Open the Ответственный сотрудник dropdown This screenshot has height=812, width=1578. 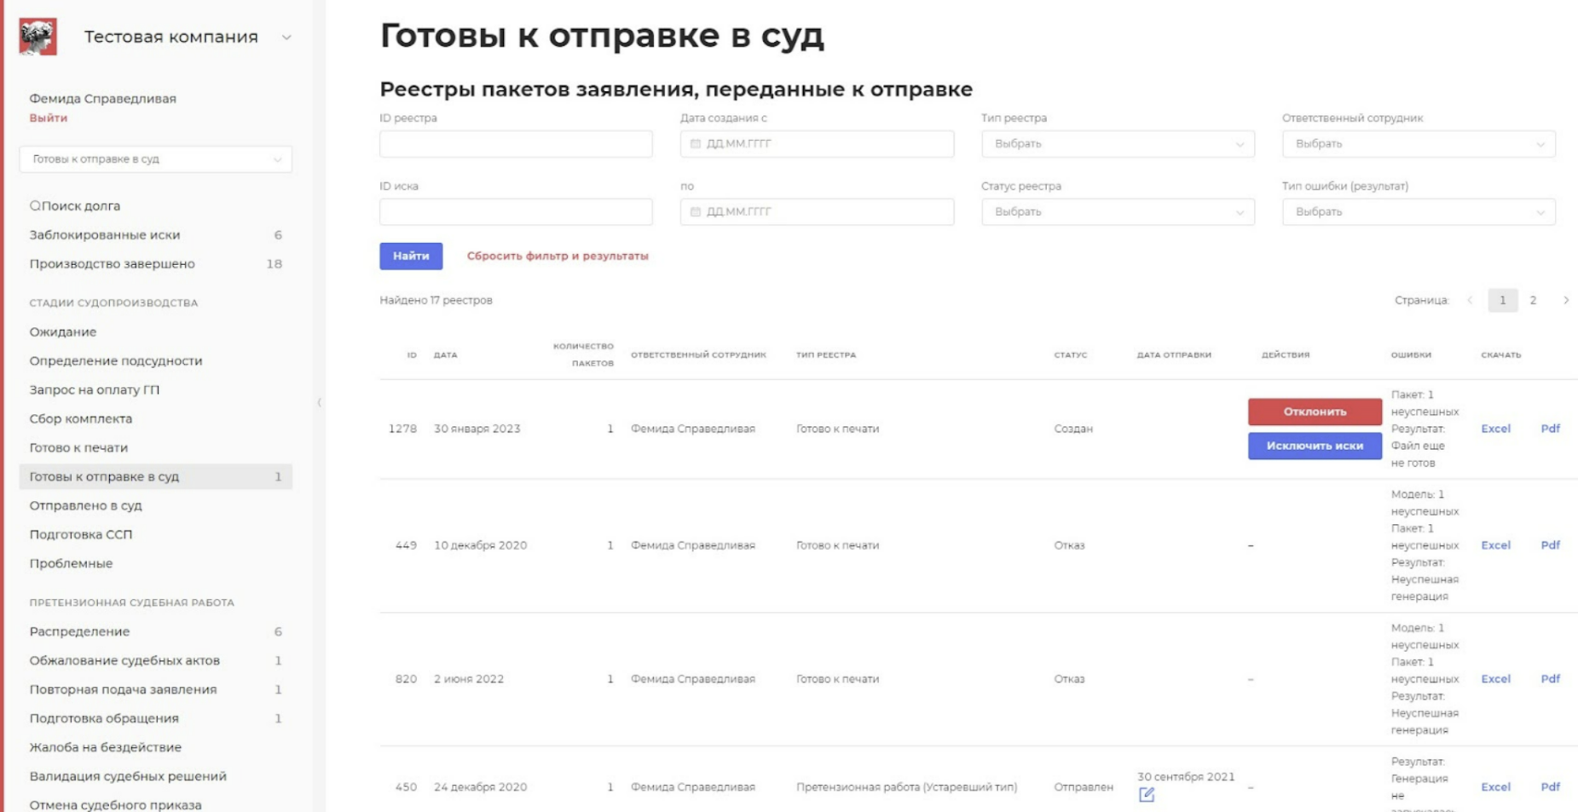[1418, 144]
